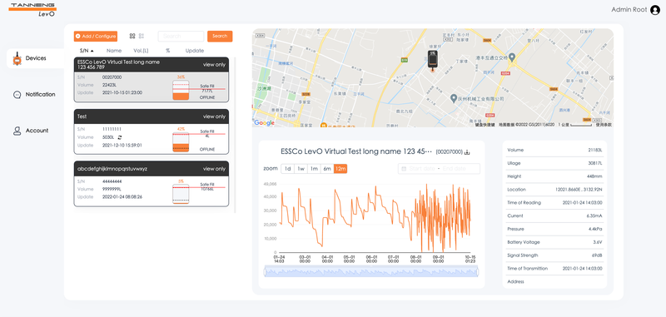Sort device list by S/N column arrow
The height and width of the screenshot is (317, 666).
(x=92, y=51)
